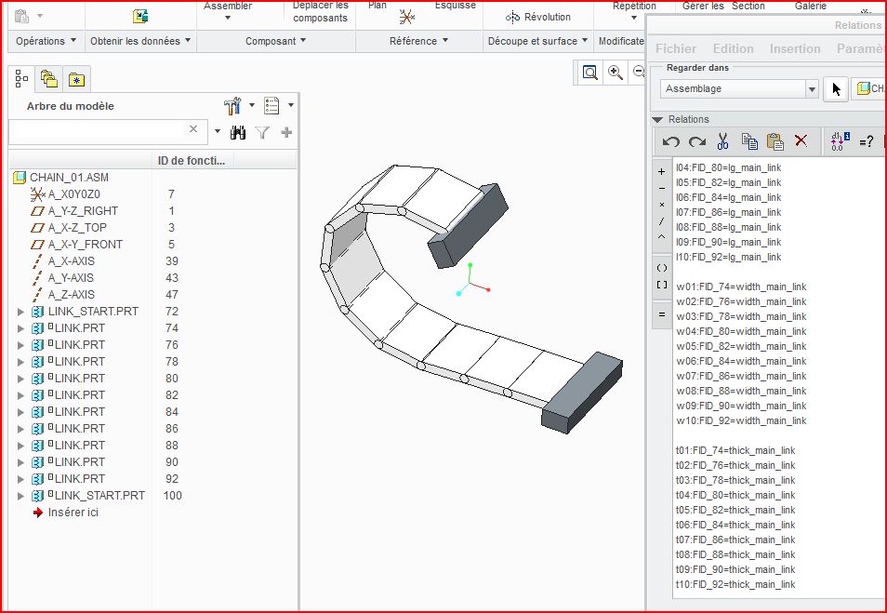Click Déplacer les composants button
The height and width of the screenshot is (613, 887).
click(x=320, y=11)
